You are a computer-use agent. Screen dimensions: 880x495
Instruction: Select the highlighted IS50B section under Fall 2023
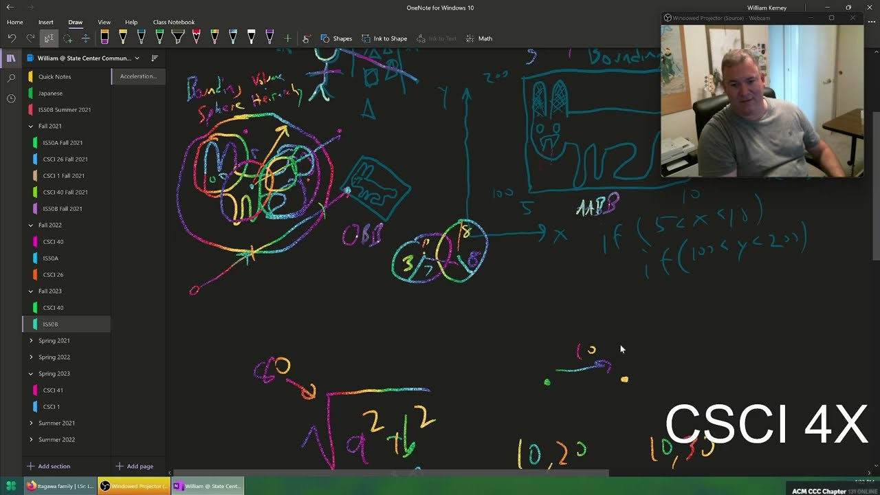pos(67,324)
